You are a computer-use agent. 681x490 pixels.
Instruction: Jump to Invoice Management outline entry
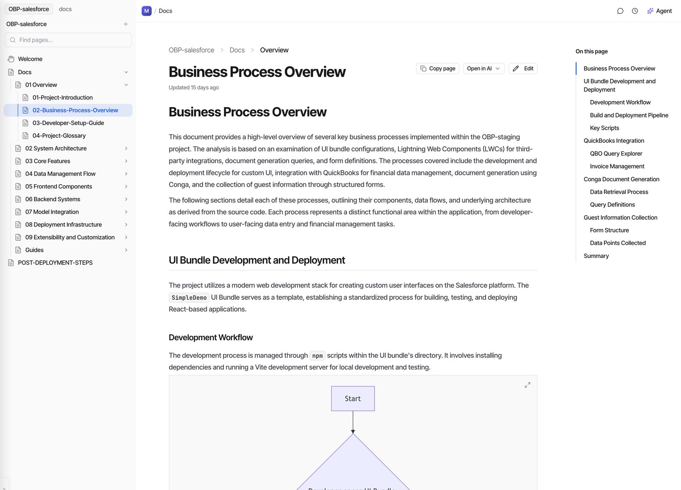[x=617, y=166]
